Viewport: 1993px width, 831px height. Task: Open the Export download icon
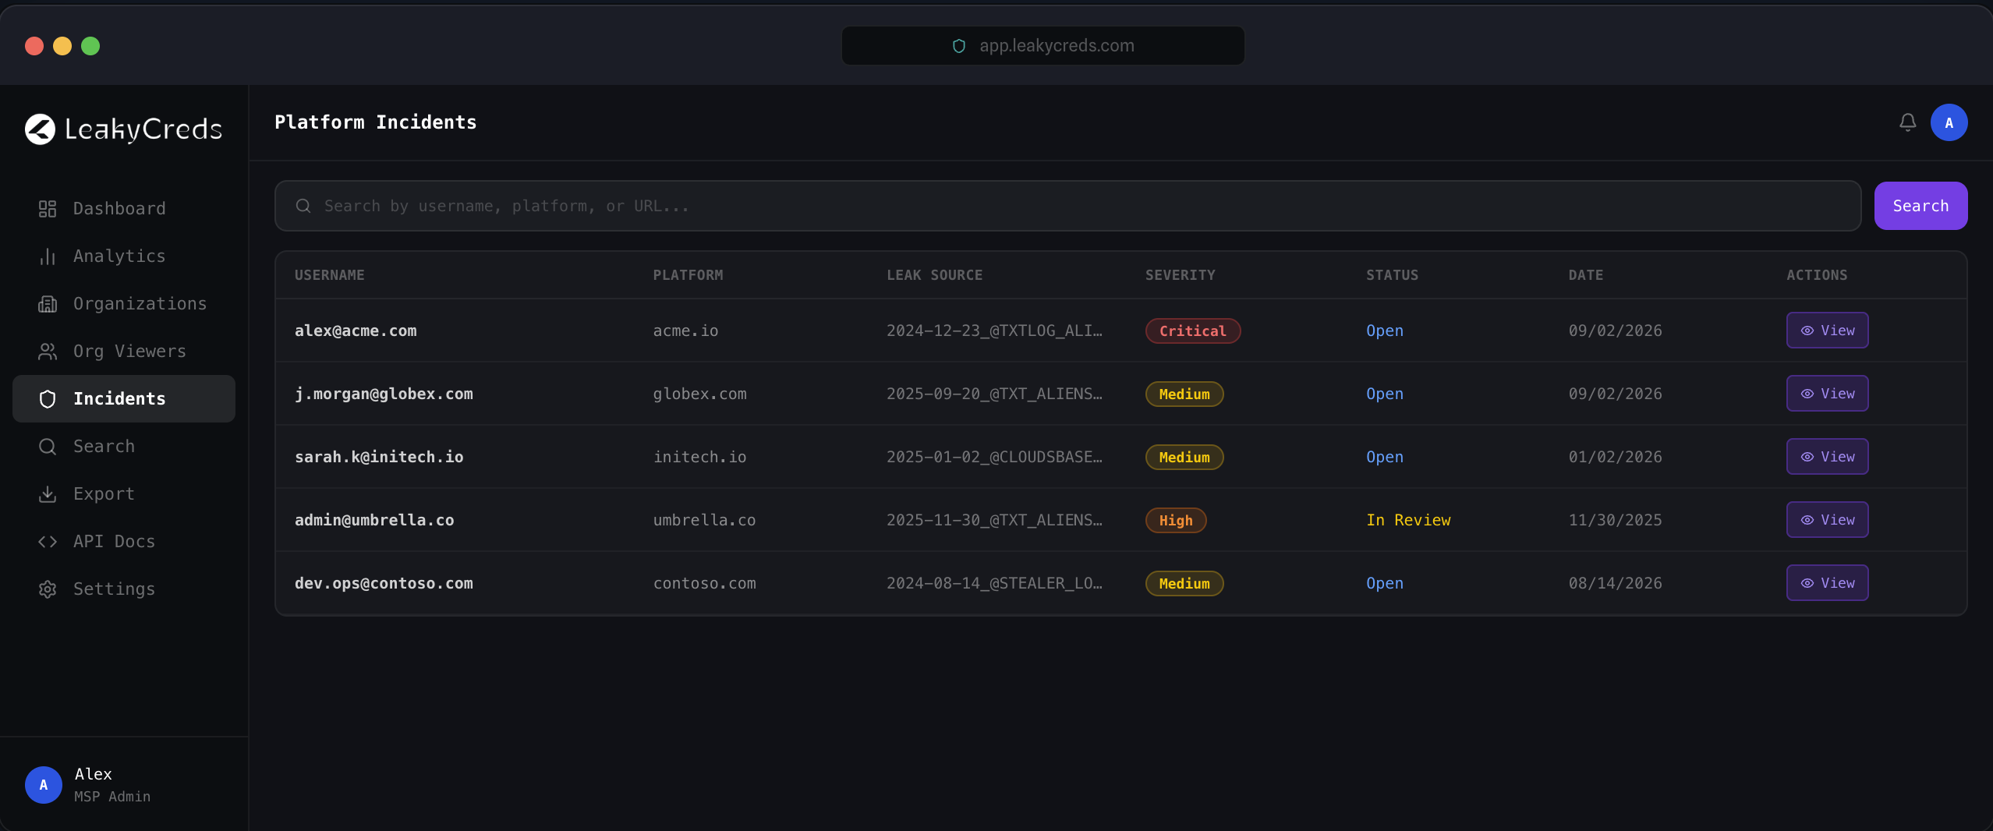click(x=48, y=493)
